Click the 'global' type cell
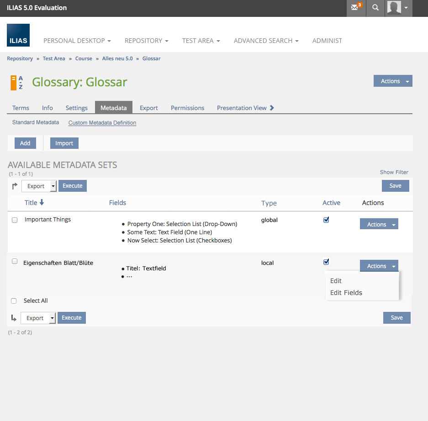428x421 pixels. click(269, 220)
